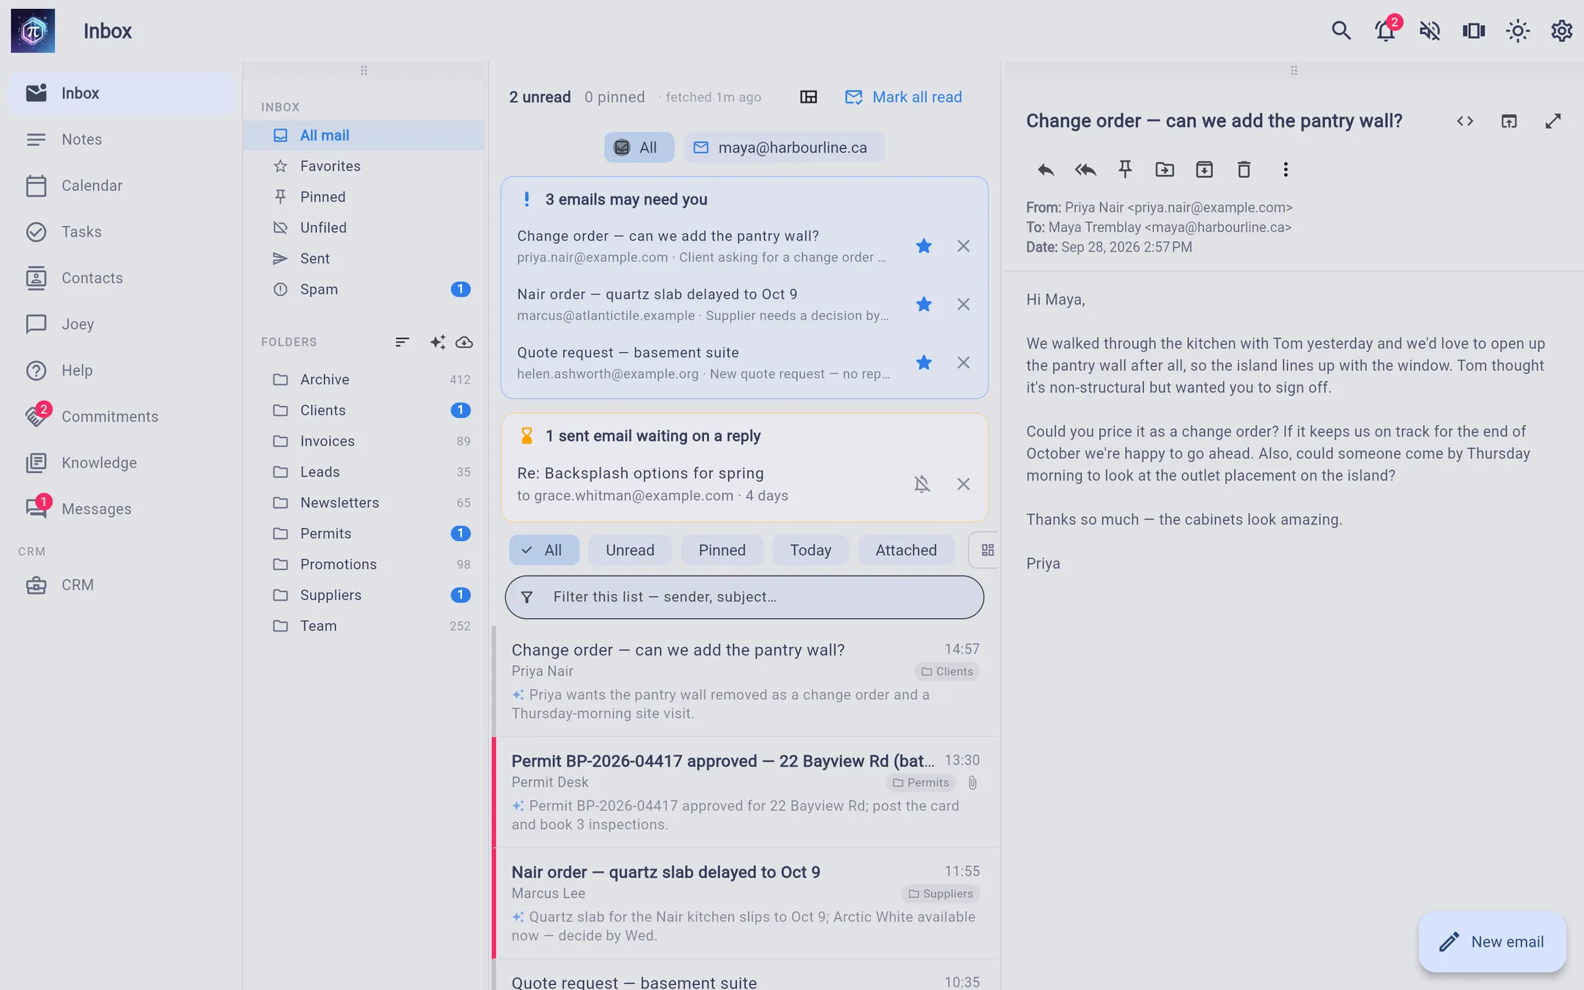Click cloud sync icon in FOLDERS header
This screenshot has width=1584, height=990.
coord(464,342)
